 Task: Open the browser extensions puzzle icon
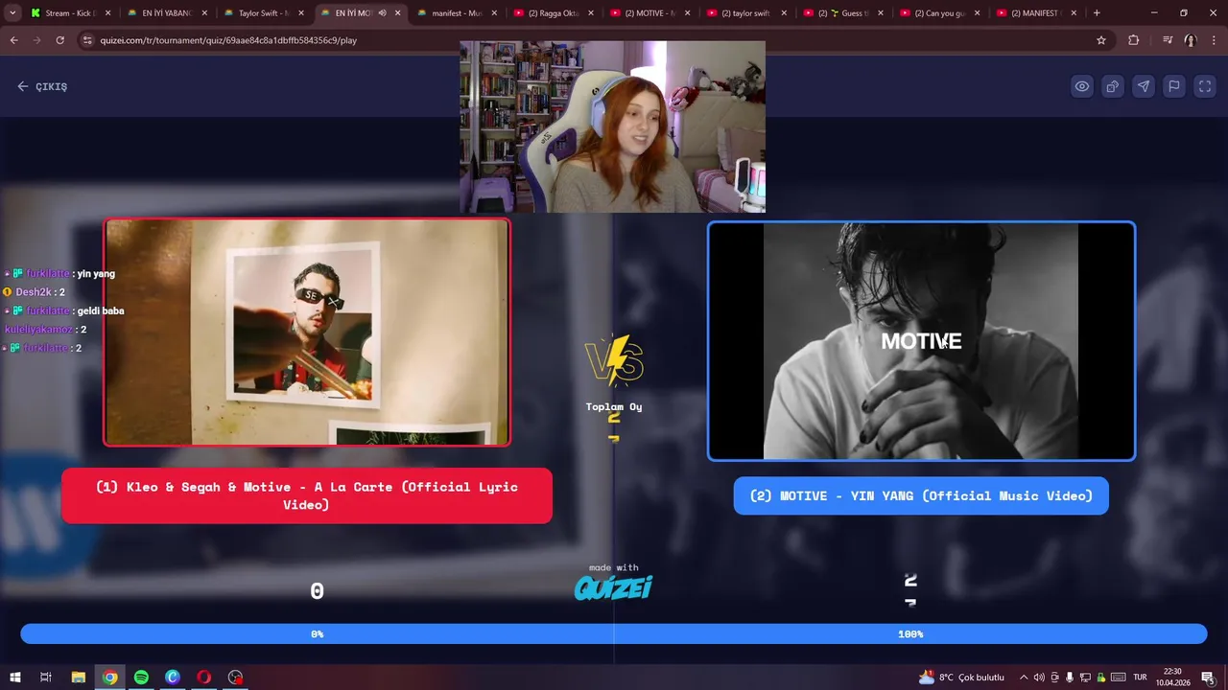pos(1134,40)
